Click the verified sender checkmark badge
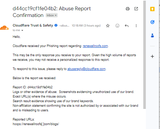This screenshot has width=160, height=129. pyautogui.click(x=56, y=25)
